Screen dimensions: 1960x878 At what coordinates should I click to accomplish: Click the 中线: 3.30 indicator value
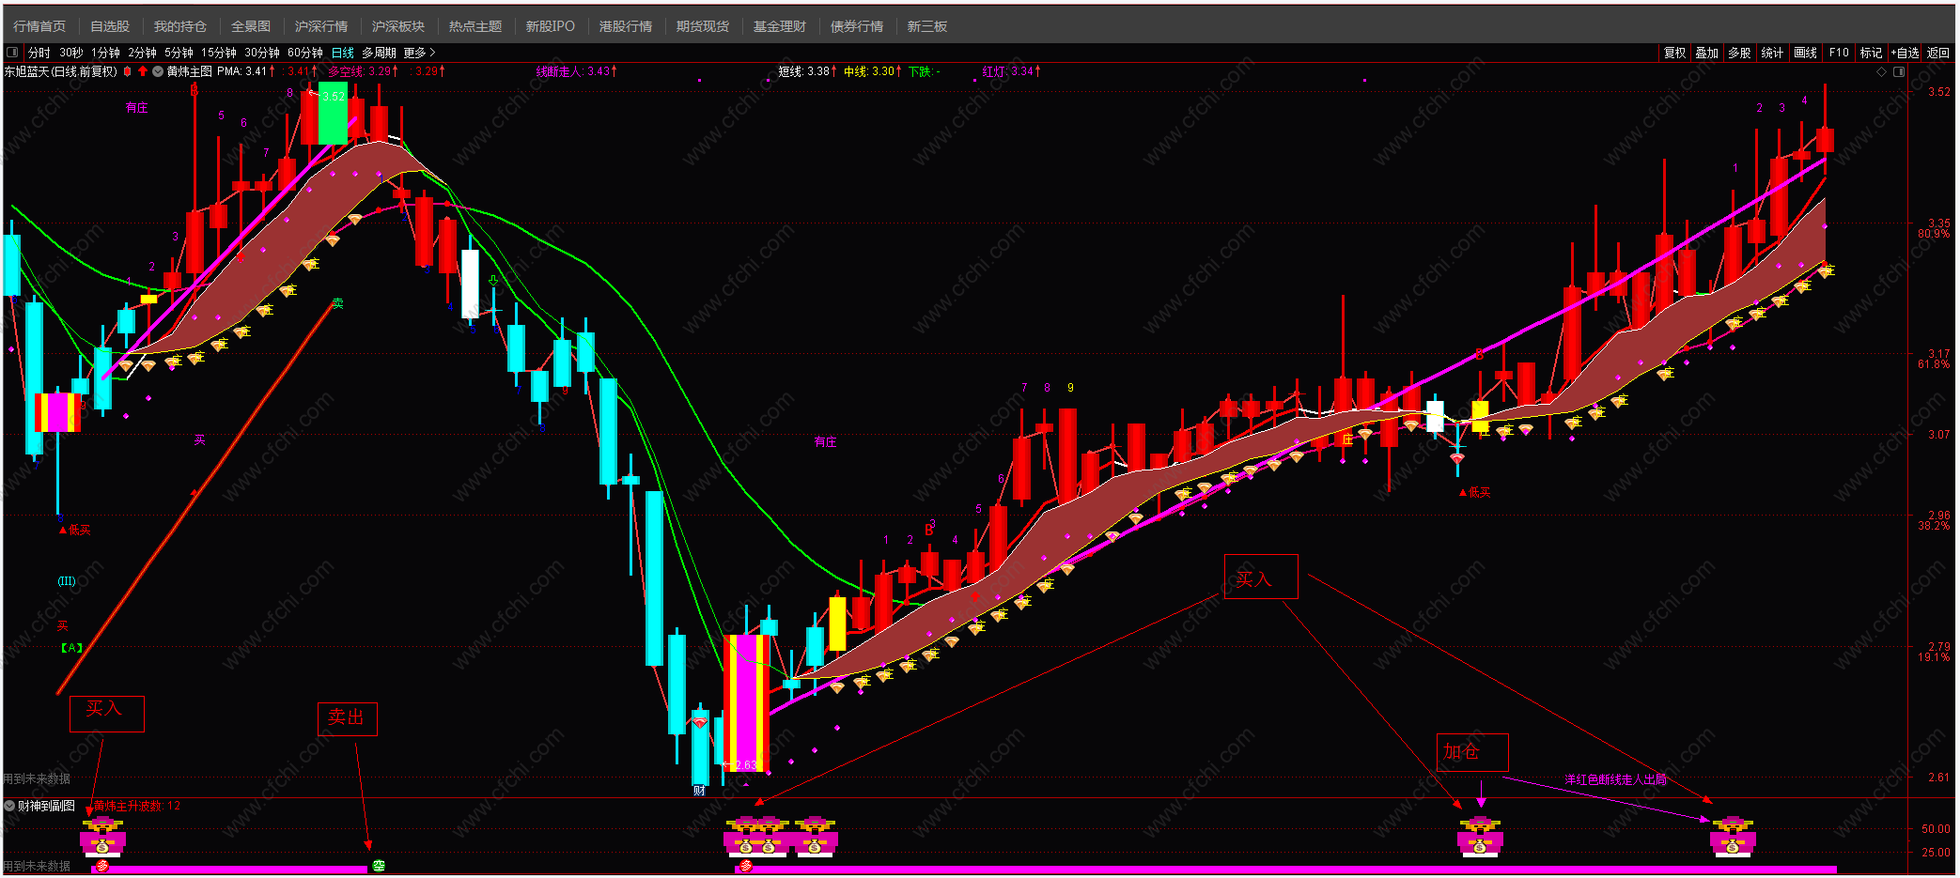872,71
